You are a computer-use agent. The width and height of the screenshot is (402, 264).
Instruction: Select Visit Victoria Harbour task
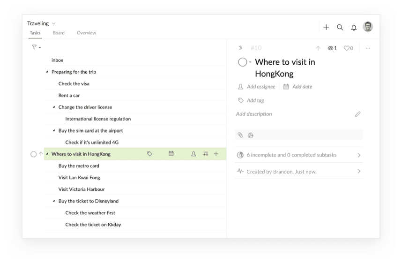[135, 189]
